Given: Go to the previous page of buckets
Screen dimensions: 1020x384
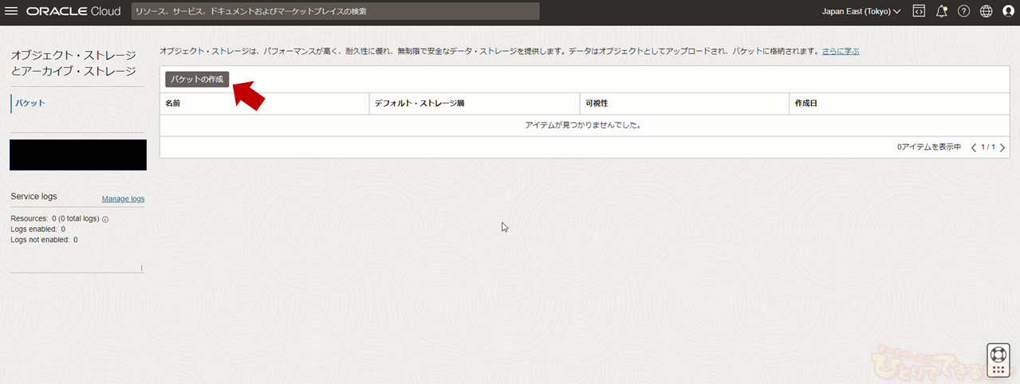Looking at the screenshot, I should [x=974, y=147].
